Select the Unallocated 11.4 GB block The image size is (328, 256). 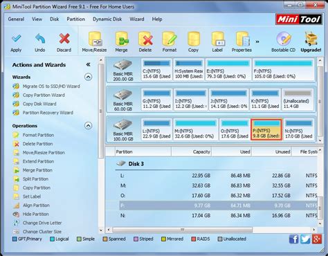click(298, 100)
